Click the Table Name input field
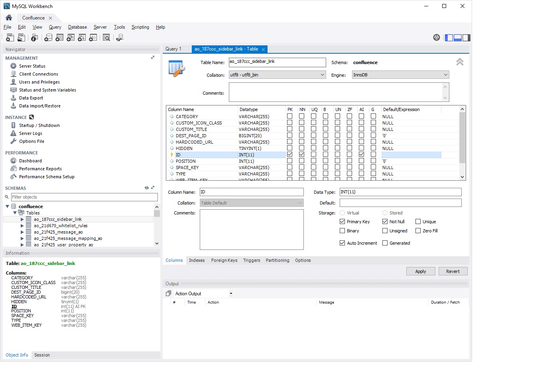 [x=278, y=62]
